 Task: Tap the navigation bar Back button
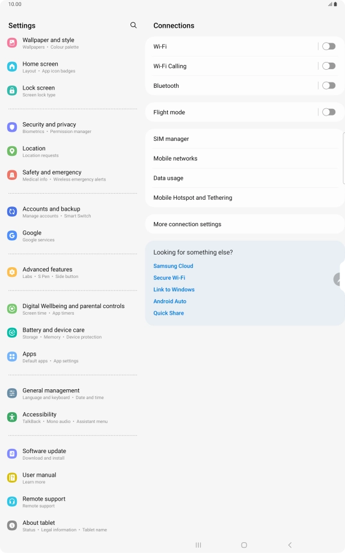tap(290, 545)
